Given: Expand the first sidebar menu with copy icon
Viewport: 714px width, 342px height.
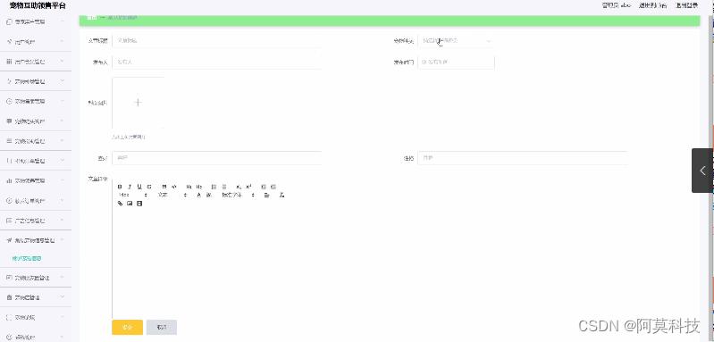Looking at the screenshot, I should coord(36,21).
